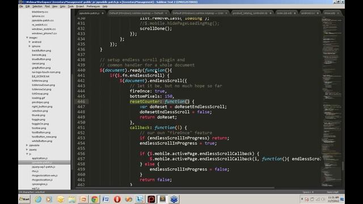This screenshot has height=204, width=363.
Task: Click the system tray clock
Action: tap(333, 199)
